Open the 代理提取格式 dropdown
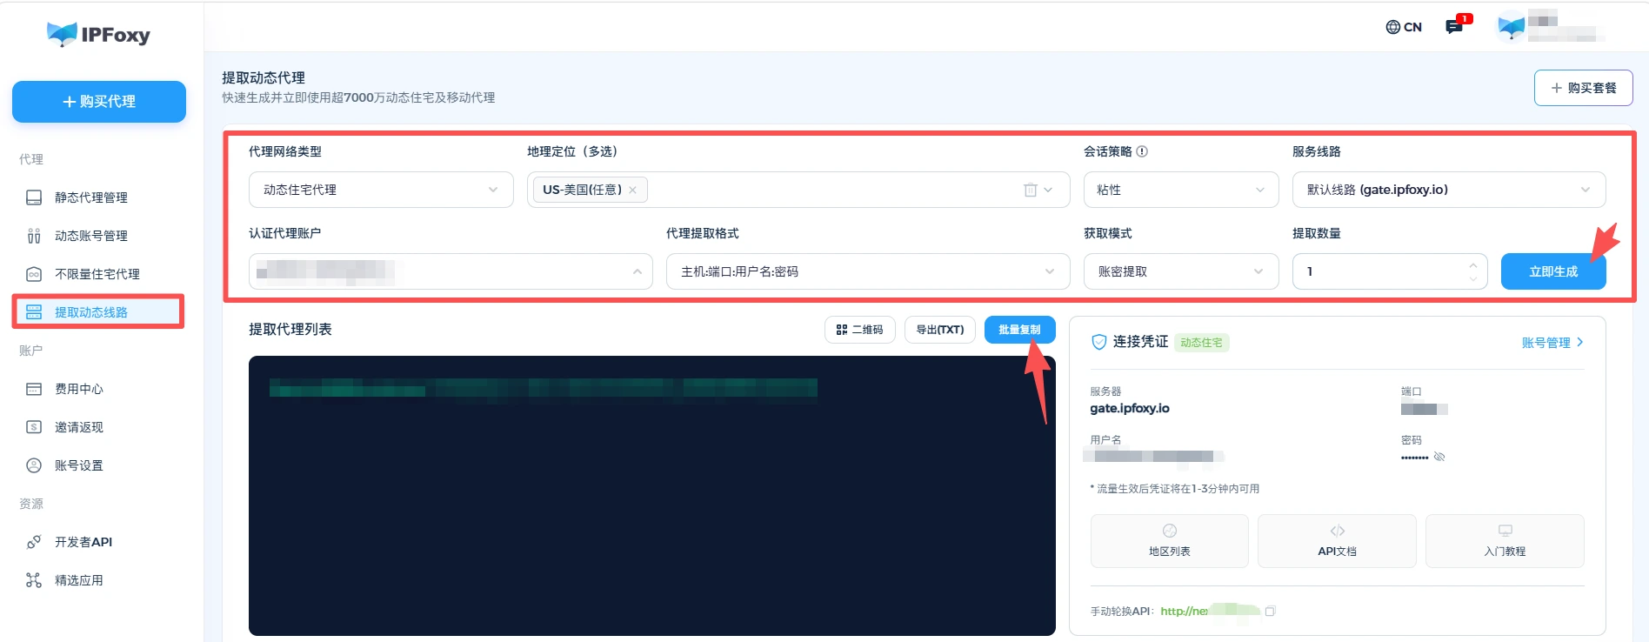Image resolution: width=1649 pixels, height=642 pixels. (x=868, y=271)
